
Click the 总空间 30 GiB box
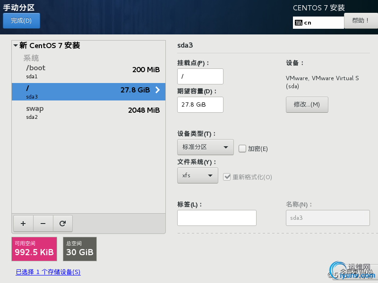[x=80, y=249]
